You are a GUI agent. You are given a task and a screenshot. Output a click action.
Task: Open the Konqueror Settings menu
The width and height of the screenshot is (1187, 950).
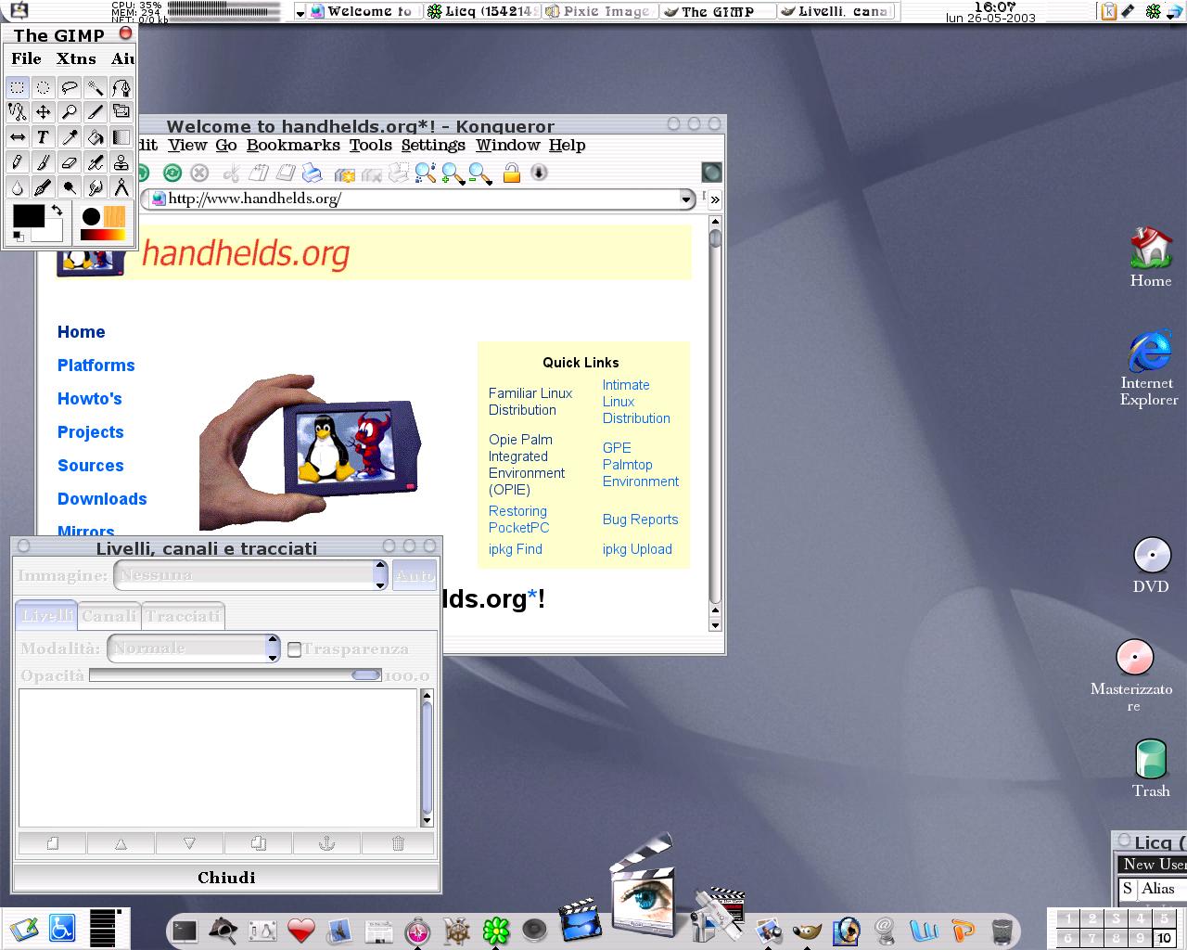(x=433, y=146)
